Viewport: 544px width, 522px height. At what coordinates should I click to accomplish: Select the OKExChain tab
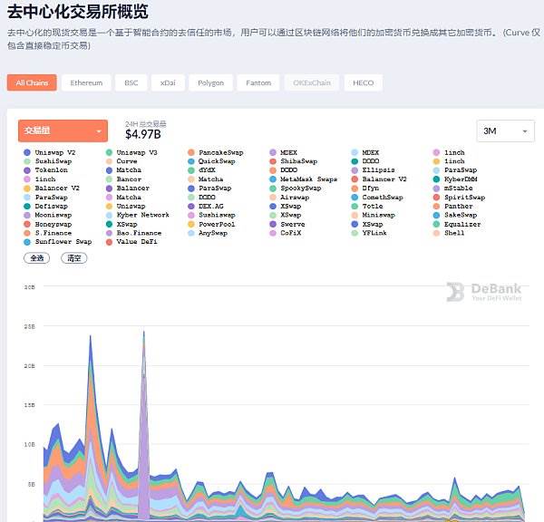pos(312,82)
